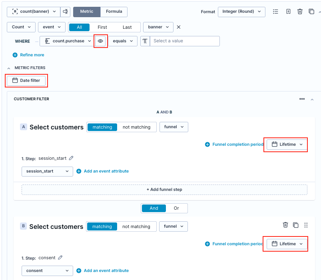The height and width of the screenshot is (280, 321).
Task: Remove the banner event filter with X
Action: (x=179, y=27)
